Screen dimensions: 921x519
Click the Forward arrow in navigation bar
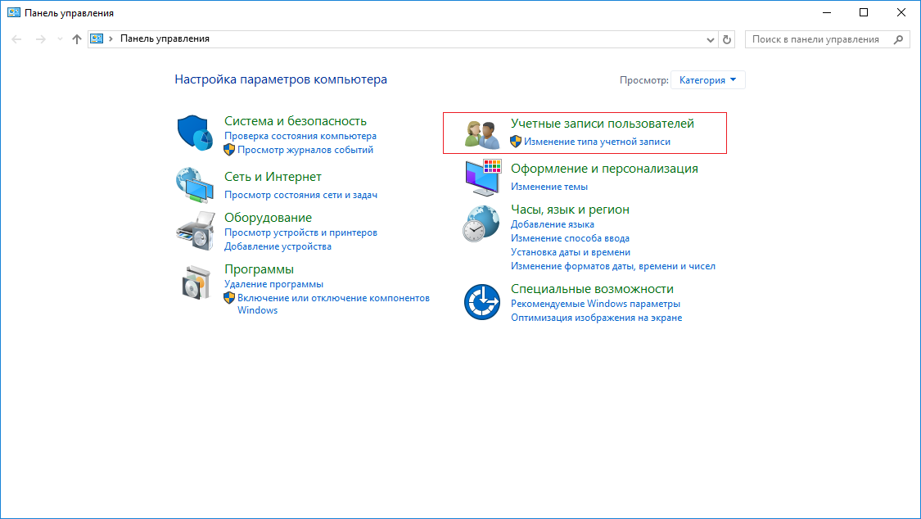point(41,39)
